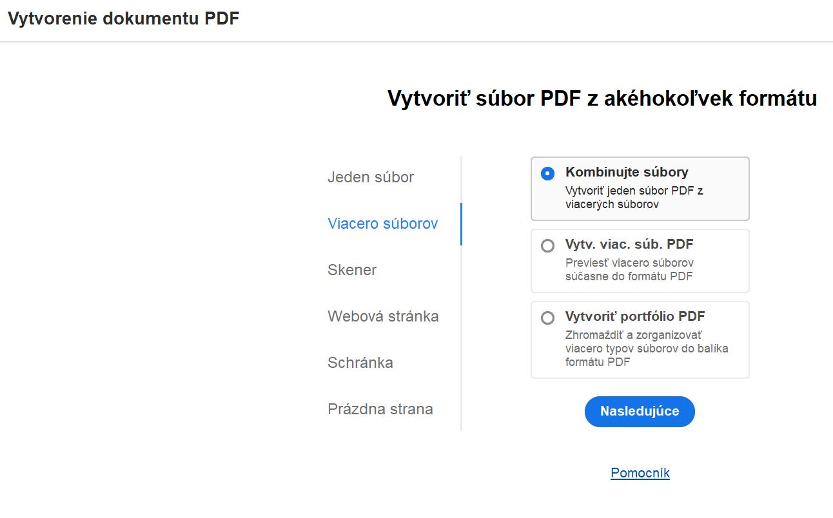Select the "Kombinujte súbory" radio button
Viewport: 833px width, 518px height.
point(547,173)
